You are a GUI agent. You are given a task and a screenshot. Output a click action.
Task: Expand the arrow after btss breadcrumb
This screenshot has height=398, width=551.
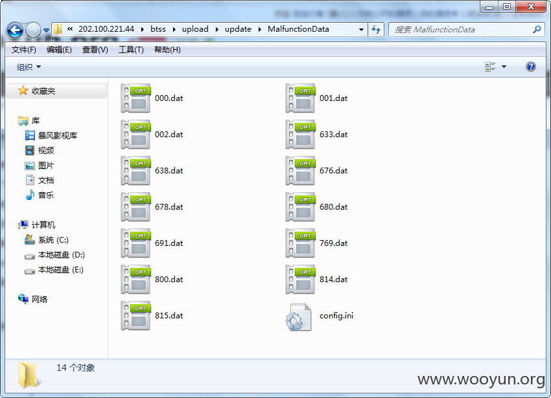coord(174,30)
